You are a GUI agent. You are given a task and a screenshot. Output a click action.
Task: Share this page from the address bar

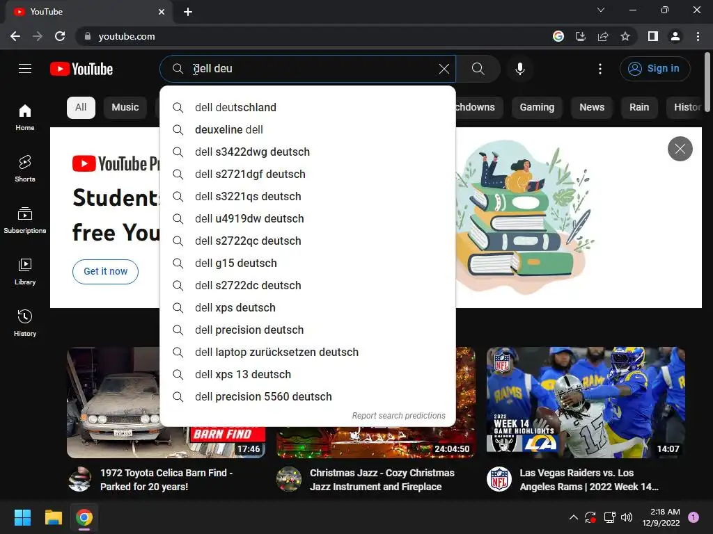[x=603, y=36]
